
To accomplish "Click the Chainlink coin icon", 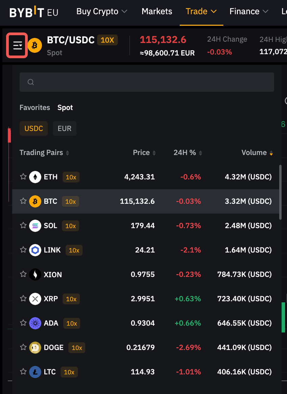I will (35, 250).
